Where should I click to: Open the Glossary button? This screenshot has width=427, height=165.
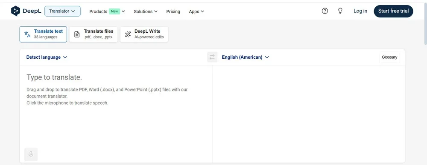pos(389,57)
